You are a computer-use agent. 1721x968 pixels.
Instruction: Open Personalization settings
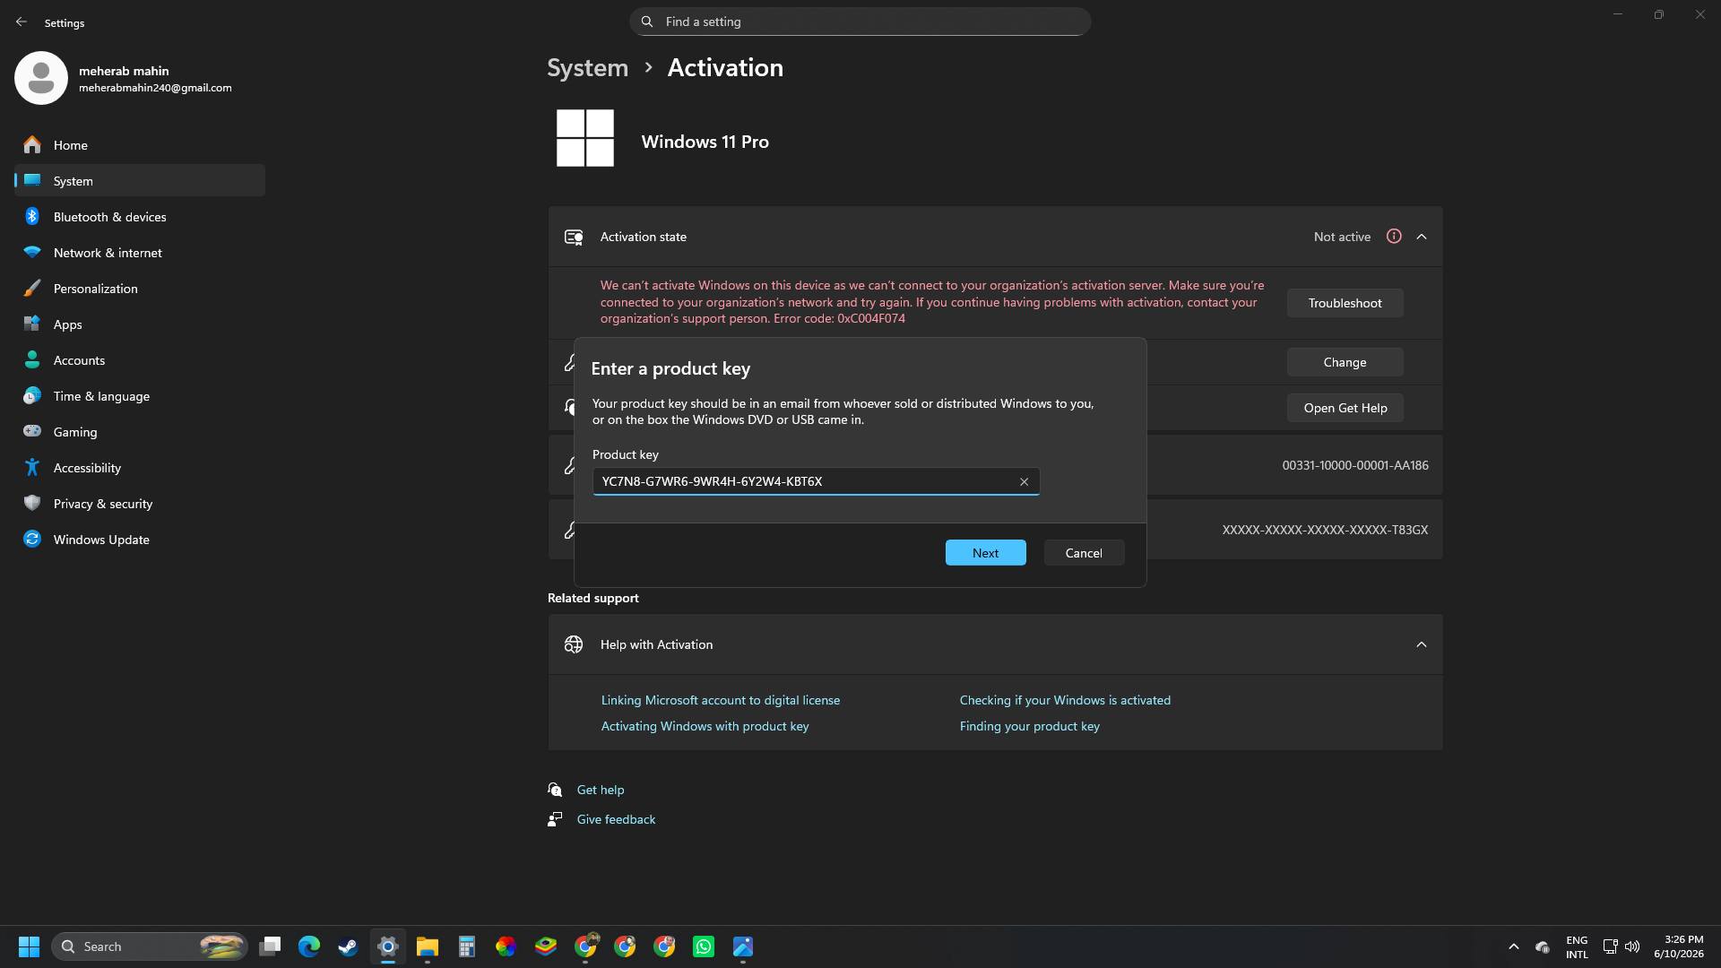tap(140, 289)
